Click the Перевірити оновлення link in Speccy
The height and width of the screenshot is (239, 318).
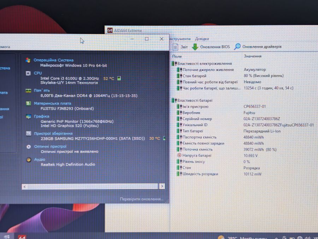pos(142,199)
